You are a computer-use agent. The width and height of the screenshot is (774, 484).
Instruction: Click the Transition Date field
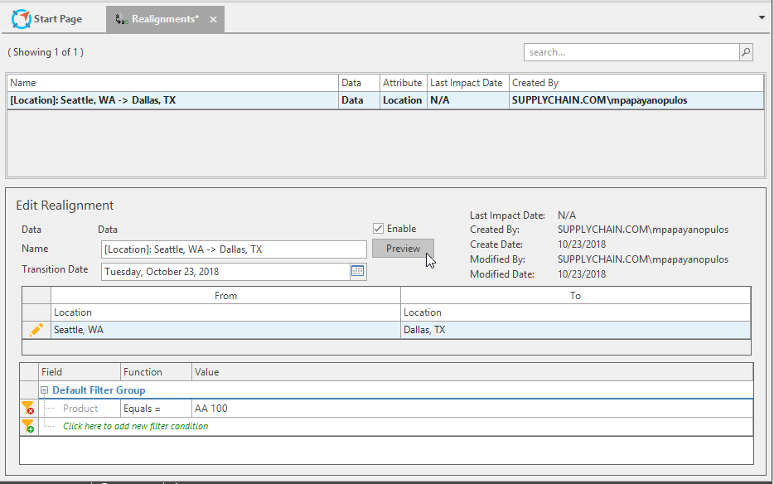click(226, 272)
